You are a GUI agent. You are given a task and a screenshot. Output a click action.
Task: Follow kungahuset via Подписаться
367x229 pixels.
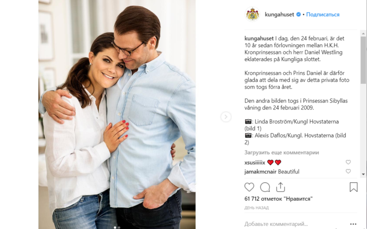pyautogui.click(x=323, y=14)
